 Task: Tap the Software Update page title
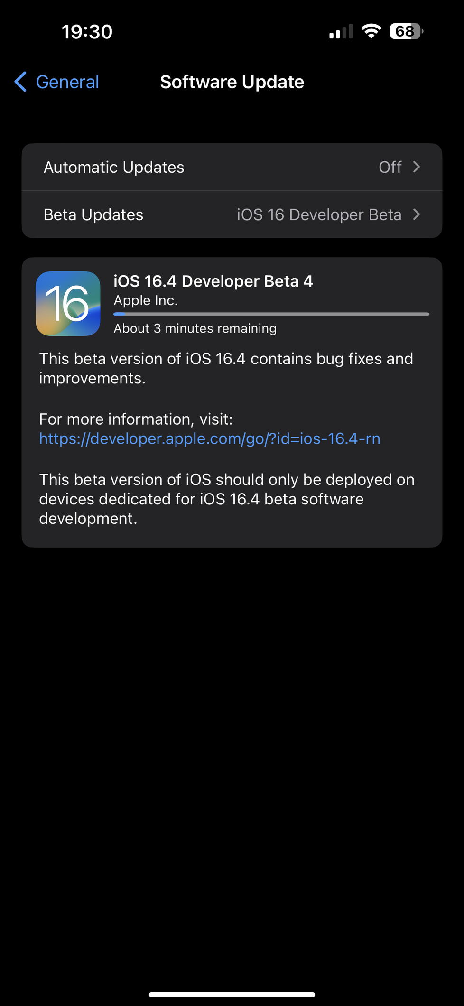[232, 82]
